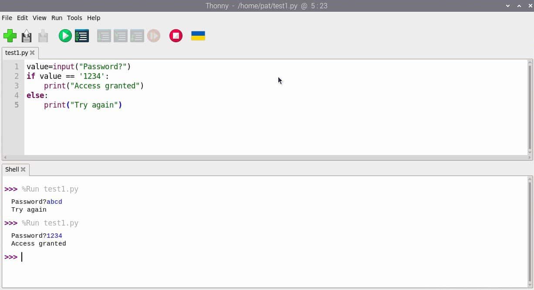Image resolution: width=534 pixels, height=290 pixels.
Task: Switch to the test1.py editor tab
Action: click(16, 52)
